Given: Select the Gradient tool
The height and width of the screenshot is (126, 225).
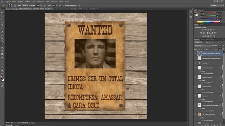Looking at the screenshot, I should [2, 48].
